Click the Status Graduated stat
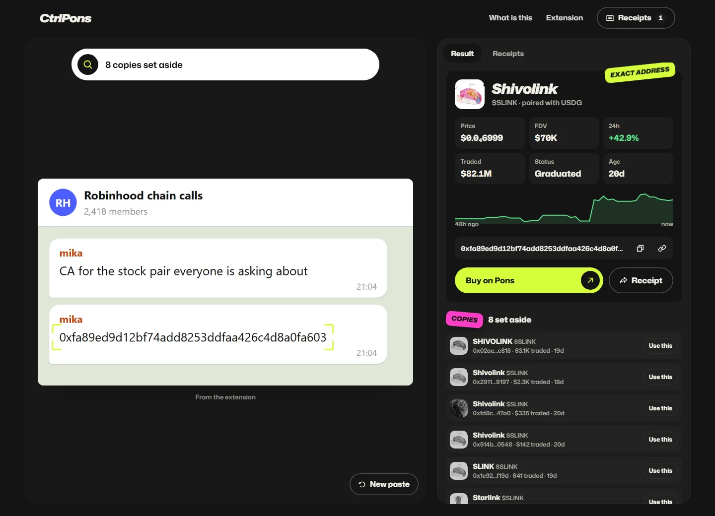Image resolution: width=715 pixels, height=516 pixels. pos(564,169)
